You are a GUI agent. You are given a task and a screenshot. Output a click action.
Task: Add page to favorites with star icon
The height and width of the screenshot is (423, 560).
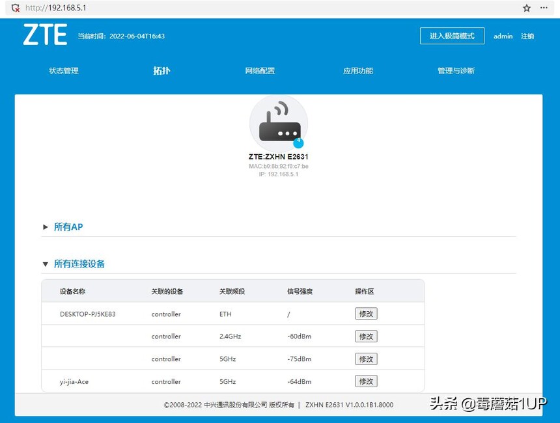(x=527, y=8)
